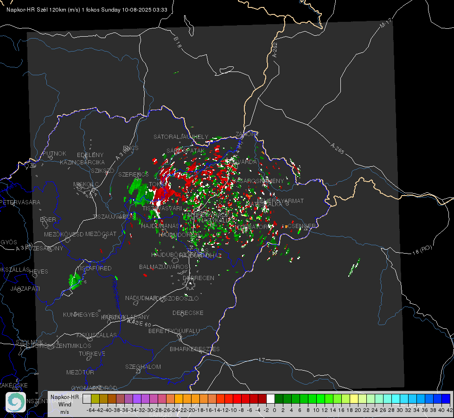Screen dimensions: 454x418
Task: Click the -22 value on the wind scale
Action: pos(183,410)
